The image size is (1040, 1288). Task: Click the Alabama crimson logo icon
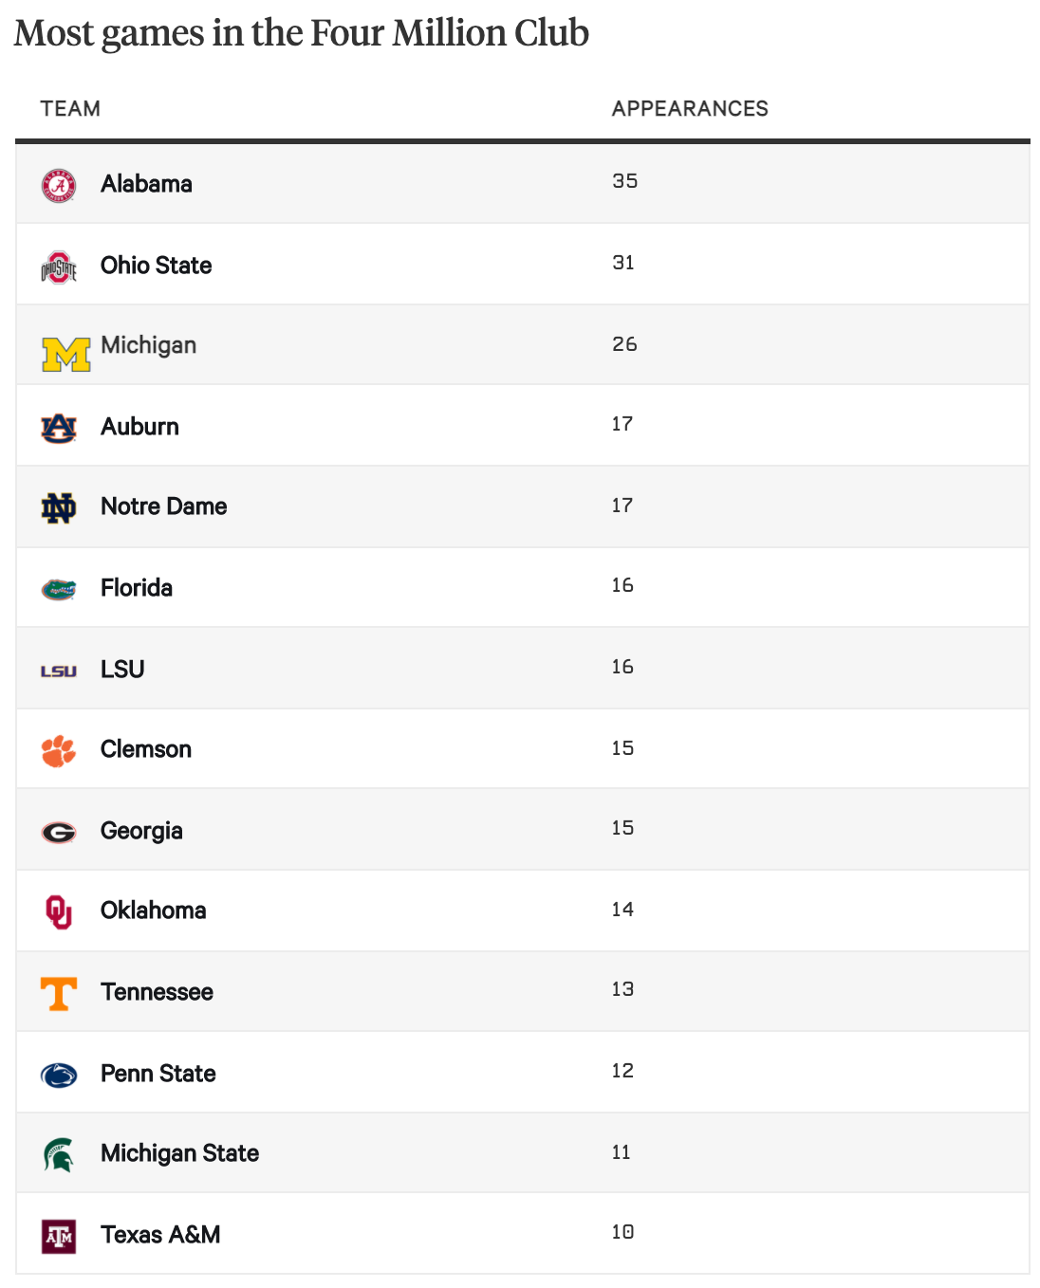pos(59,186)
